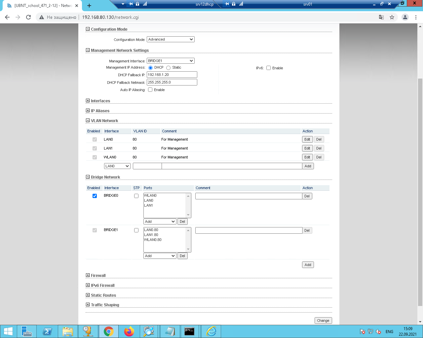Screen dimensions: 423x338
Task: Toggle Enabled checkbox for LAN0 VLAN row
Action: coord(95,139)
